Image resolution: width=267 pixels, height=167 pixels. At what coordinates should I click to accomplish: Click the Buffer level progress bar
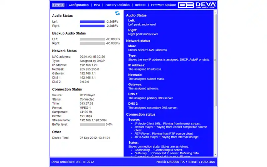coord(92,125)
